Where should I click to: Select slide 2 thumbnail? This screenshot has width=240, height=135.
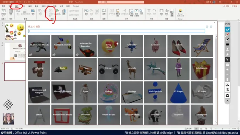tap(15, 52)
